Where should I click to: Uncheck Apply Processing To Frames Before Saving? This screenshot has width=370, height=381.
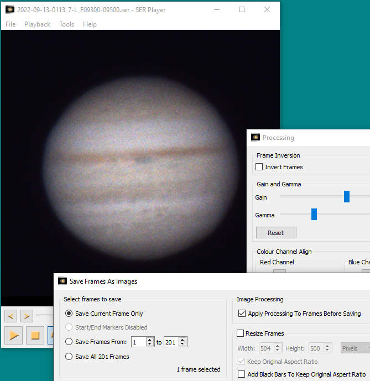(x=241, y=314)
